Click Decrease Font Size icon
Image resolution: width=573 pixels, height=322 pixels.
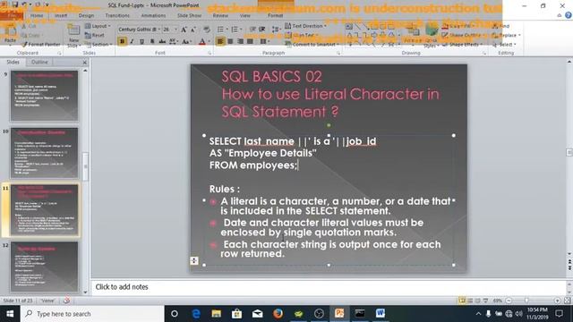point(193,30)
